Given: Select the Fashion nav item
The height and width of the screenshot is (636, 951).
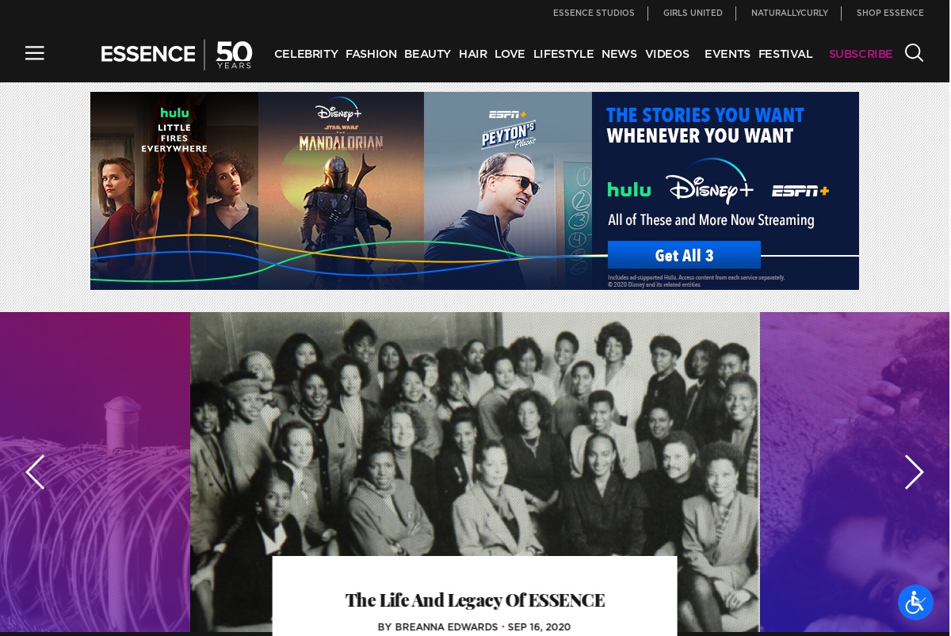Looking at the screenshot, I should (371, 54).
